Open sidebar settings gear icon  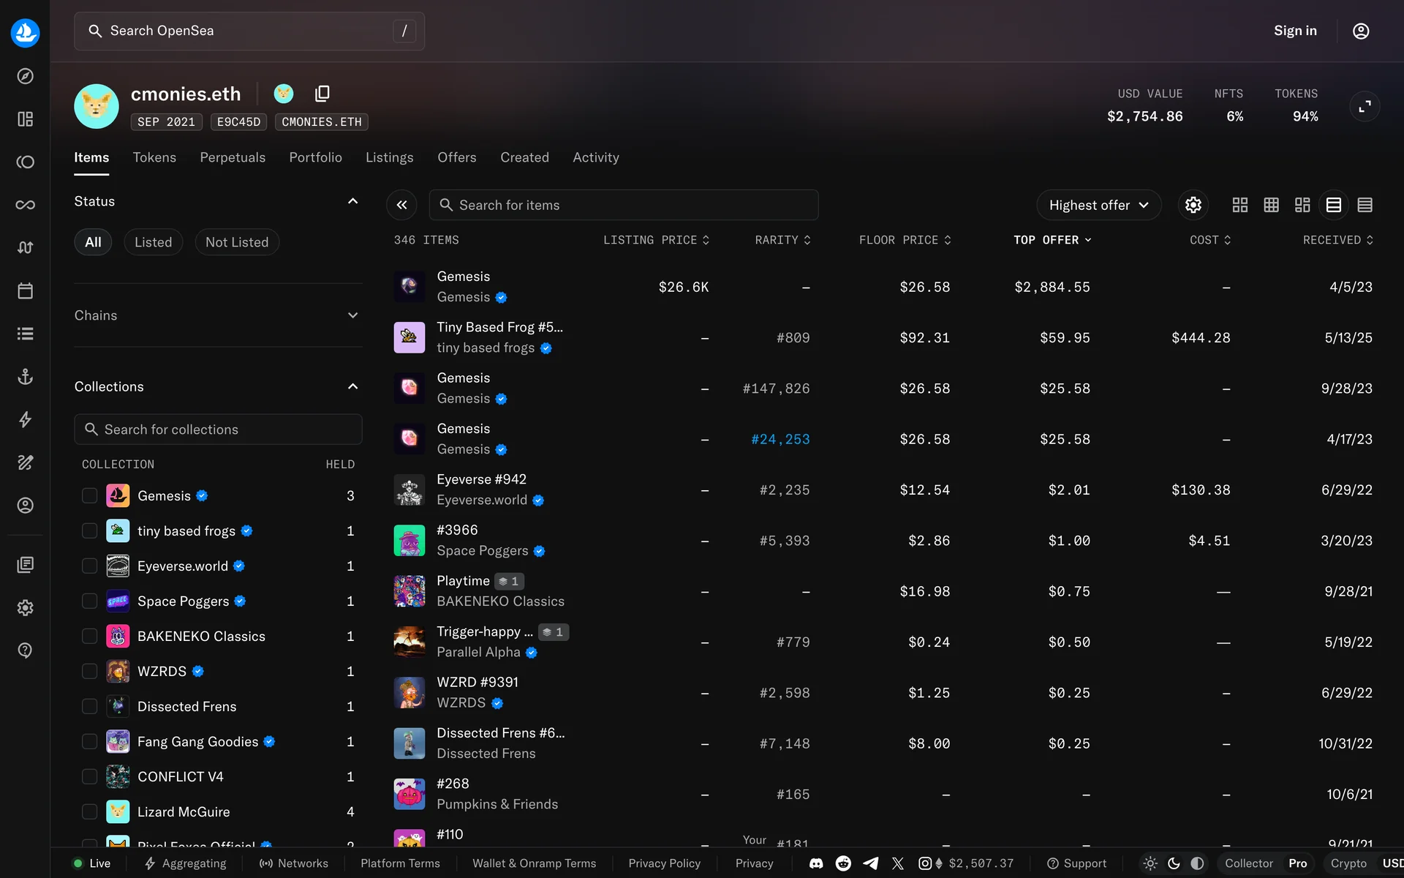point(25,608)
